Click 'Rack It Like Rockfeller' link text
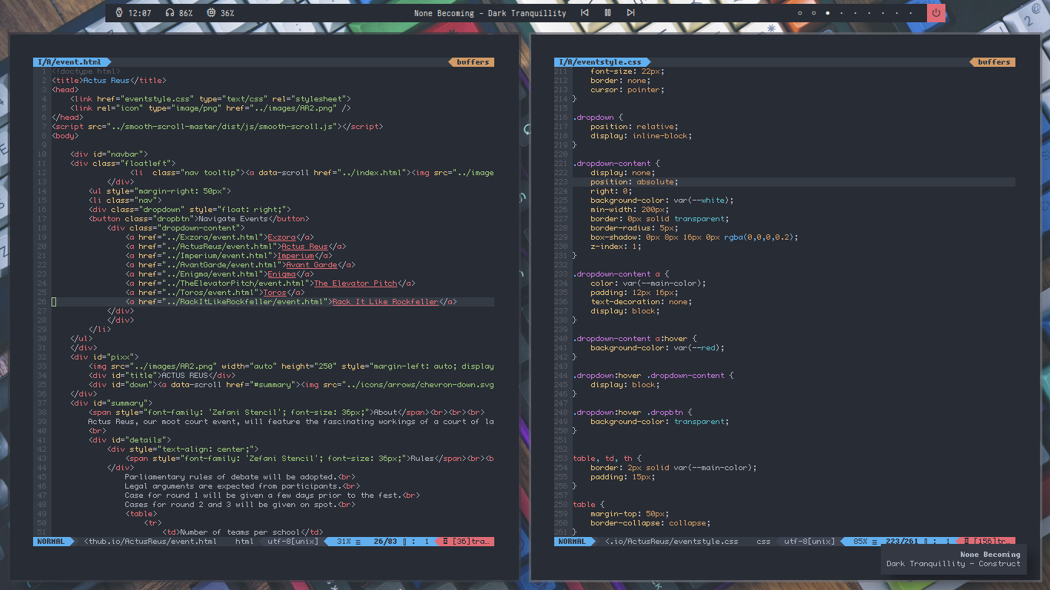This screenshot has width=1050, height=590. point(385,302)
